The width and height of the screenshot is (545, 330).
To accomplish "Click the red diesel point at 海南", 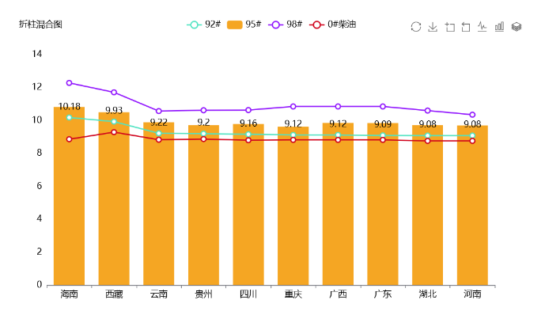I will click(x=69, y=139).
